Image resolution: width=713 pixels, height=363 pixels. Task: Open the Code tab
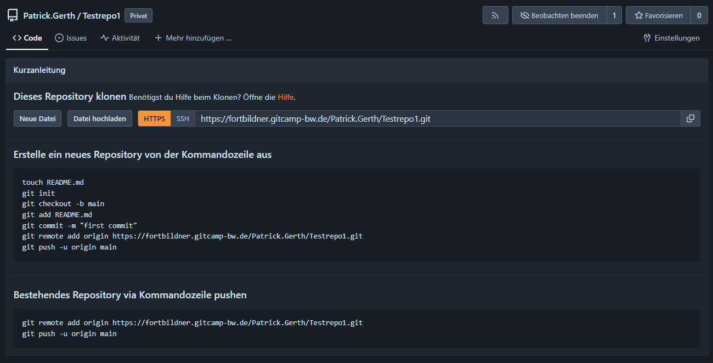tap(27, 38)
